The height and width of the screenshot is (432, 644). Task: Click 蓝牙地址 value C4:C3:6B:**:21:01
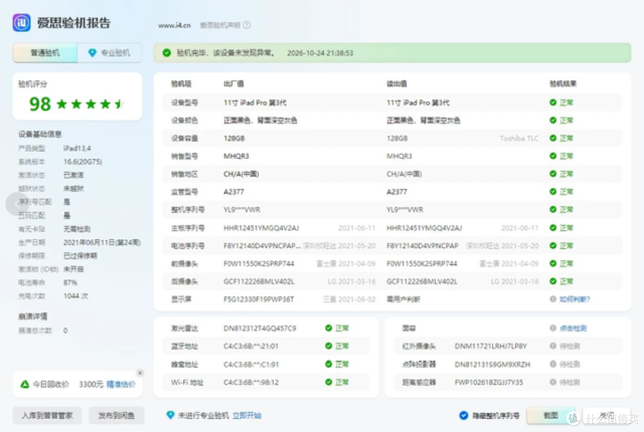[251, 346]
